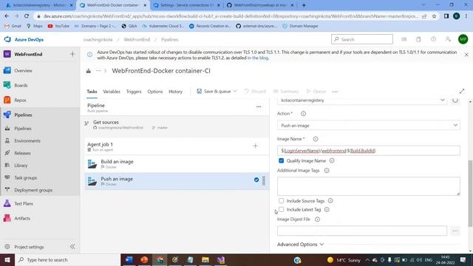
Task: Switch to Settings - Service connections browser tab
Action: 186,5
